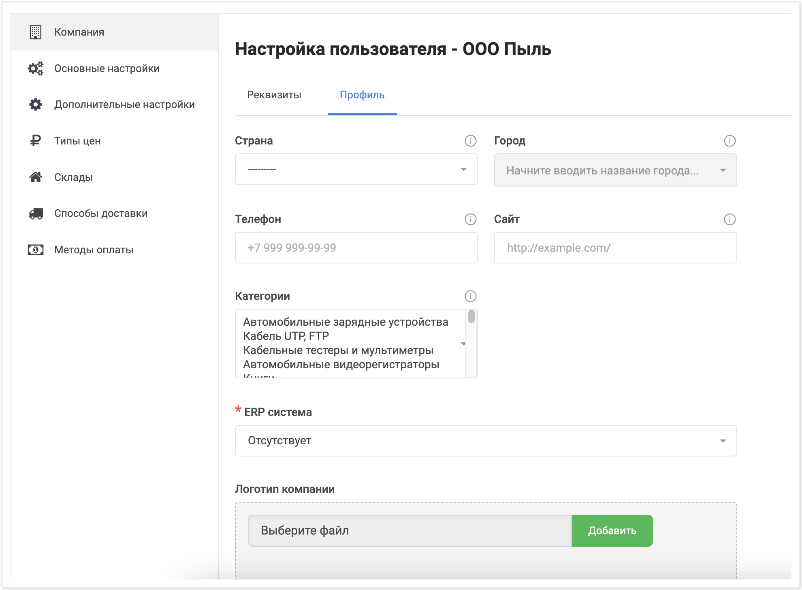Select the Профиль tab
The width and height of the screenshot is (802, 590).
tap(362, 95)
